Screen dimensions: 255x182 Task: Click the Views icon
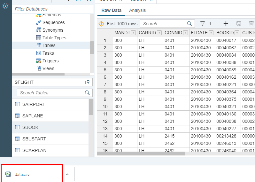(x=39, y=68)
